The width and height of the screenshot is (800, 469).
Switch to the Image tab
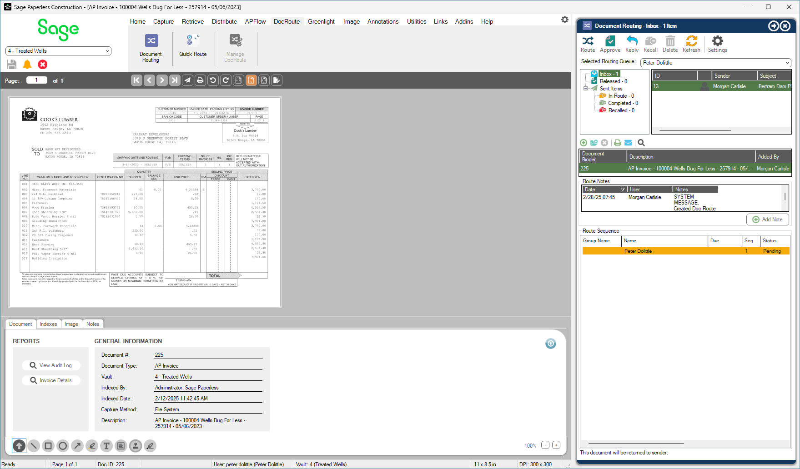tap(71, 324)
